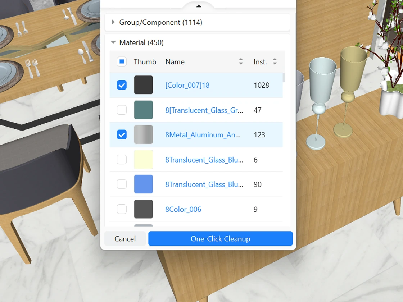Toggle the select-all materials checkbox

point(122,62)
